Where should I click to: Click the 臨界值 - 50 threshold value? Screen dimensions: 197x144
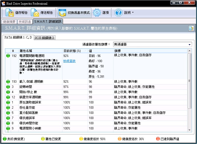pyautogui.click(x=96, y=66)
